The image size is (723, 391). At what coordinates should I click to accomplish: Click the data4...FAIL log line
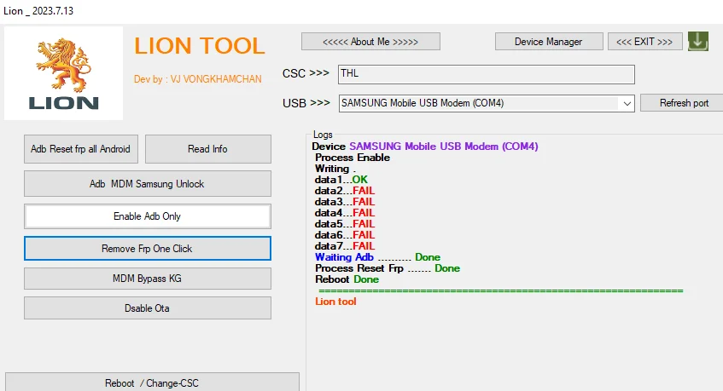(345, 212)
